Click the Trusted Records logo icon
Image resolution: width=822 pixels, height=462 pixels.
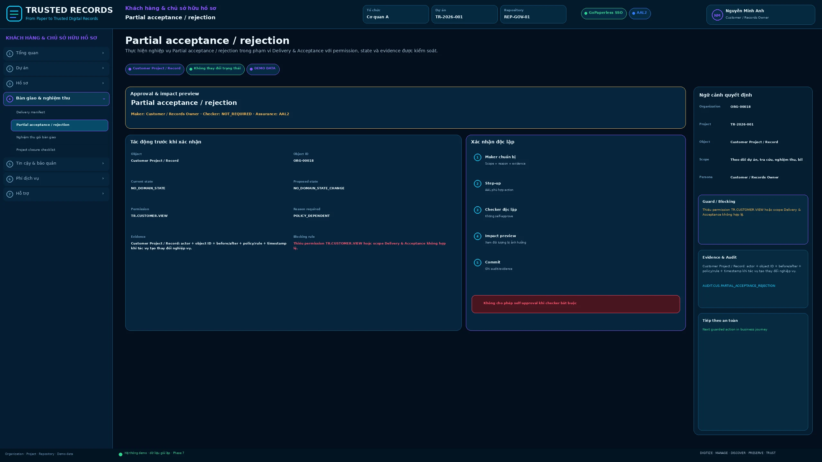tap(14, 14)
